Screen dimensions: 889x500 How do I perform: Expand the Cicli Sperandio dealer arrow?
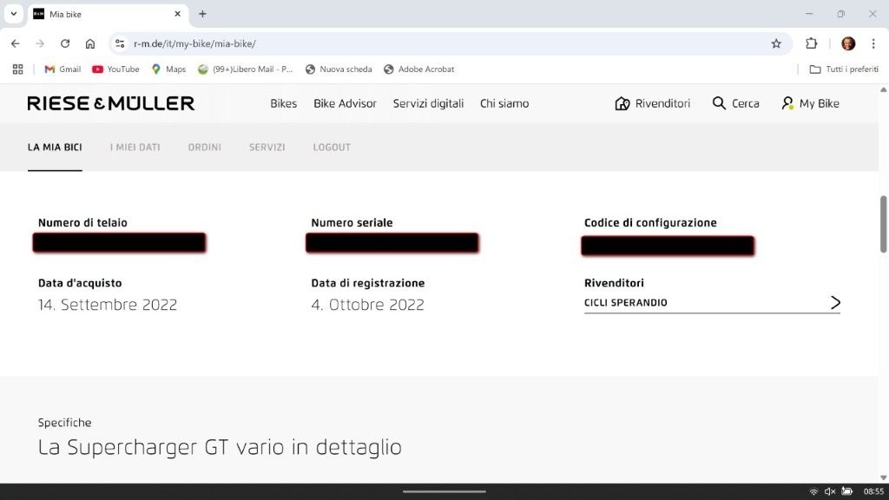click(835, 303)
